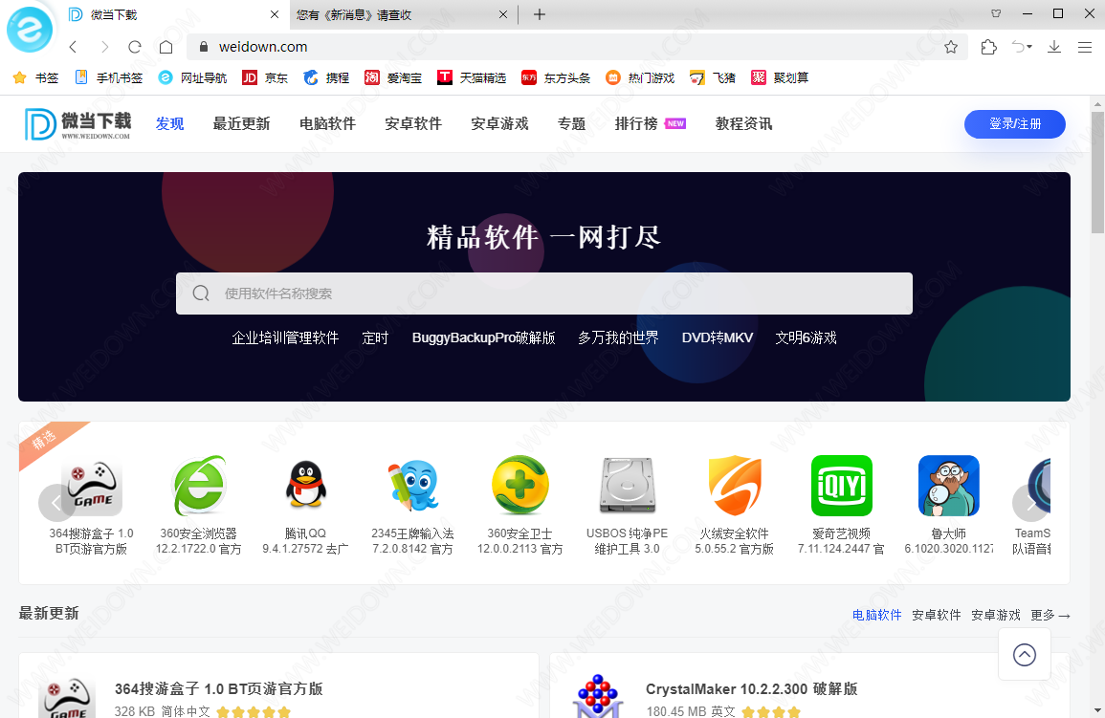
Task: Click the software name search box
Action: (x=544, y=294)
